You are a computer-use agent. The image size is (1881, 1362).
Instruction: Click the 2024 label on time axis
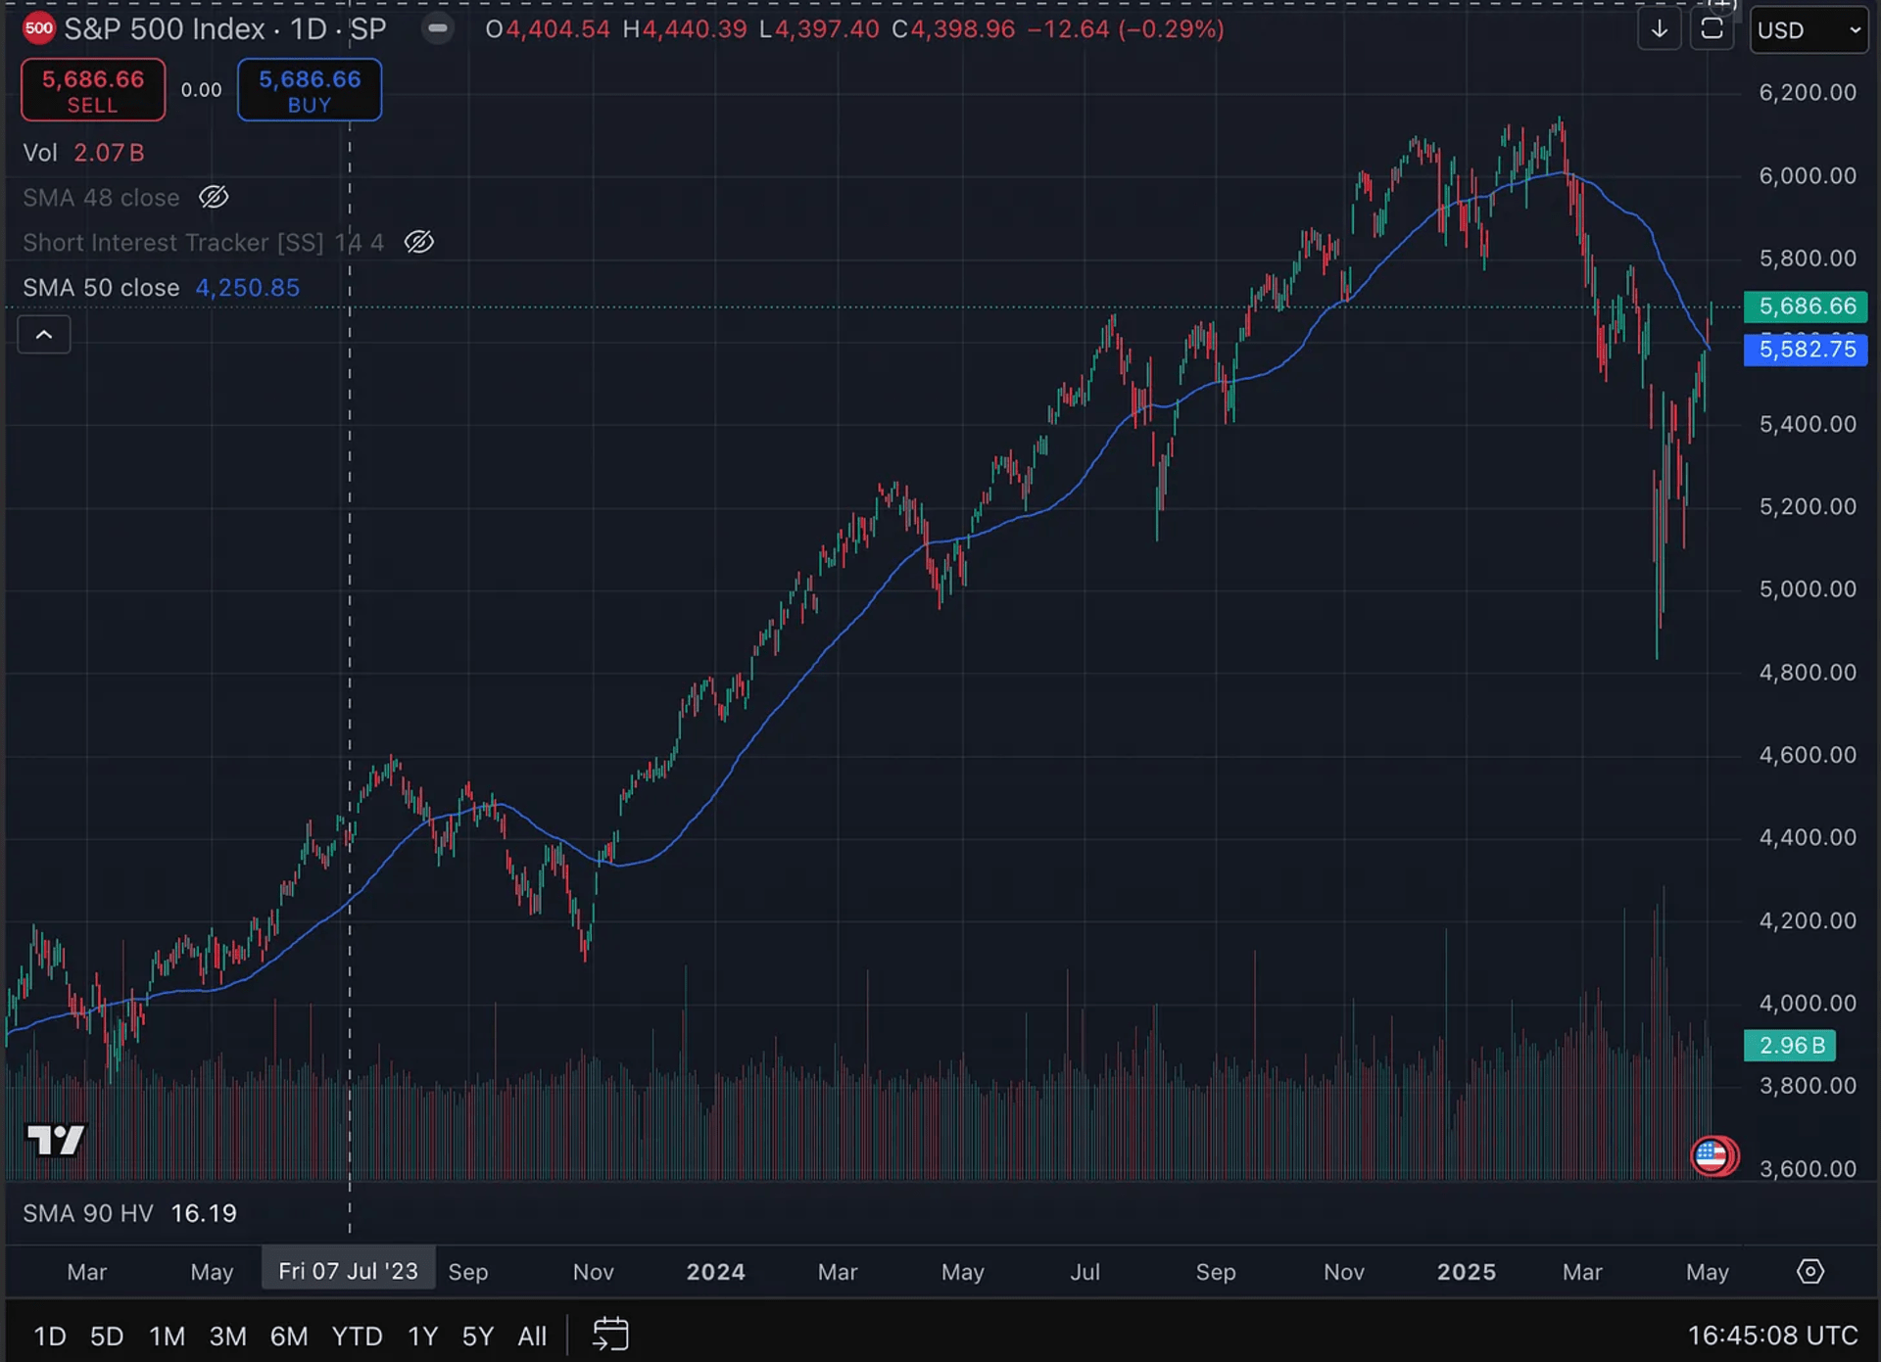(x=716, y=1272)
